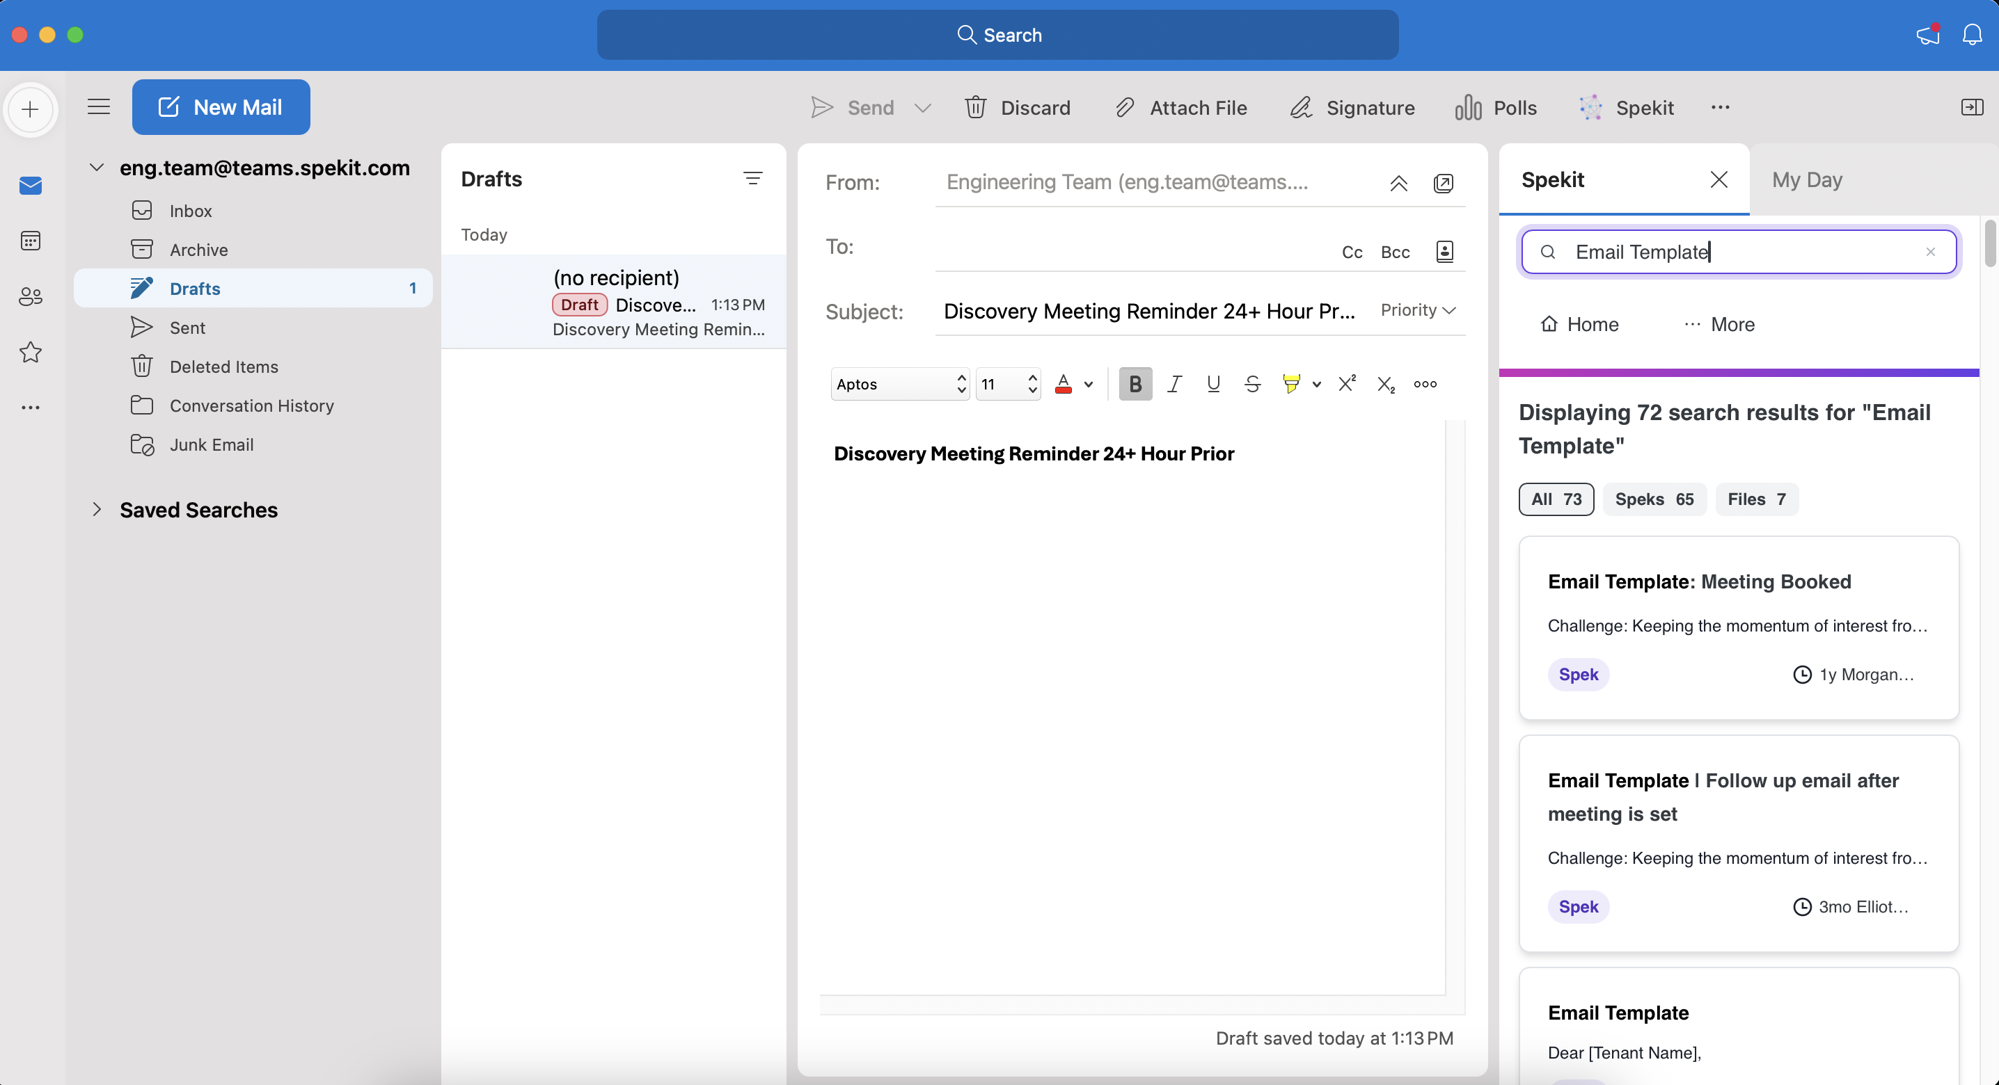
Task: Discard the draft message
Action: pos(1018,107)
